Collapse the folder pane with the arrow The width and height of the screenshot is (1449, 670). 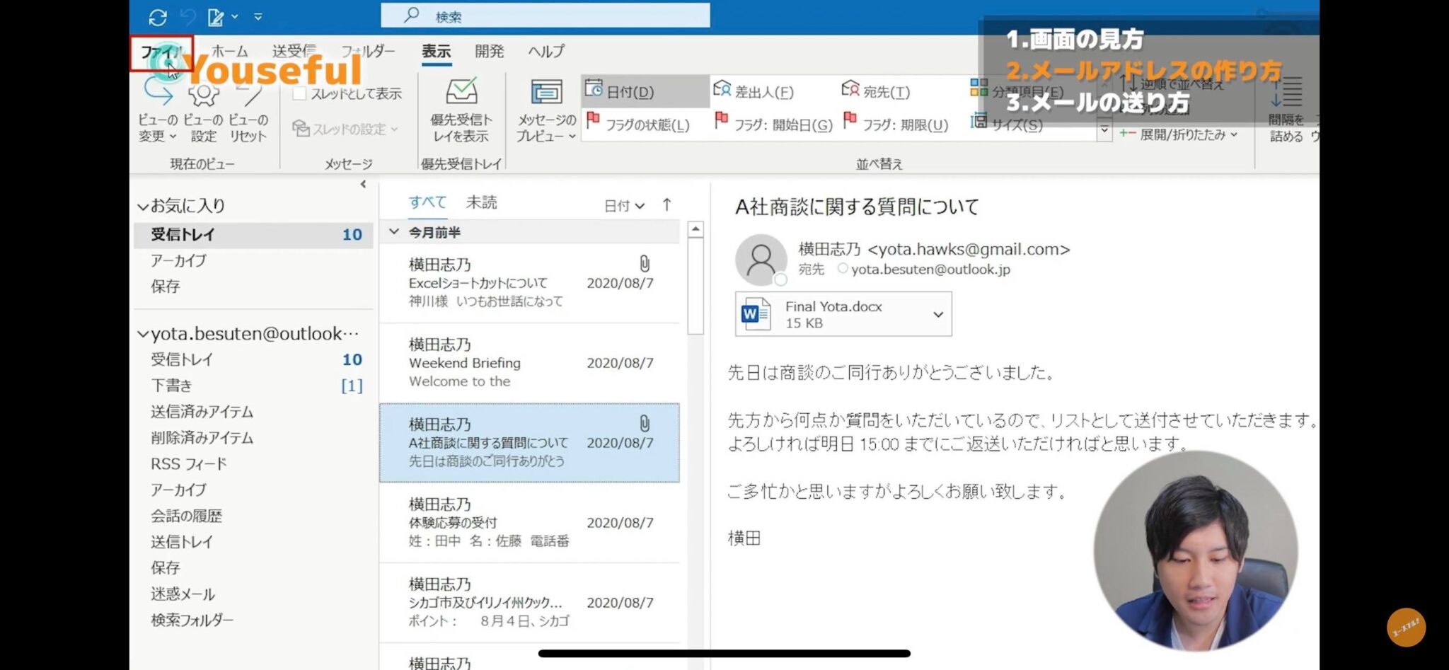click(363, 185)
